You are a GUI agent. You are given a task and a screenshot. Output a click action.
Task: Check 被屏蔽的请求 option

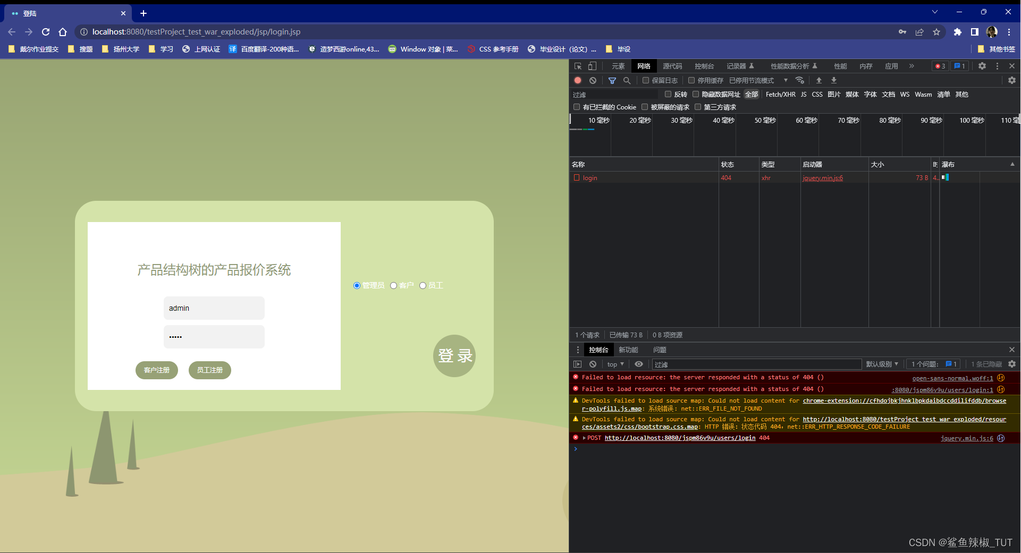point(645,107)
